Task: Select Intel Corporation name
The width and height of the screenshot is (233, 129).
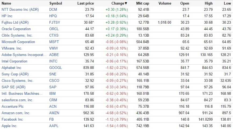Action: click(14, 61)
